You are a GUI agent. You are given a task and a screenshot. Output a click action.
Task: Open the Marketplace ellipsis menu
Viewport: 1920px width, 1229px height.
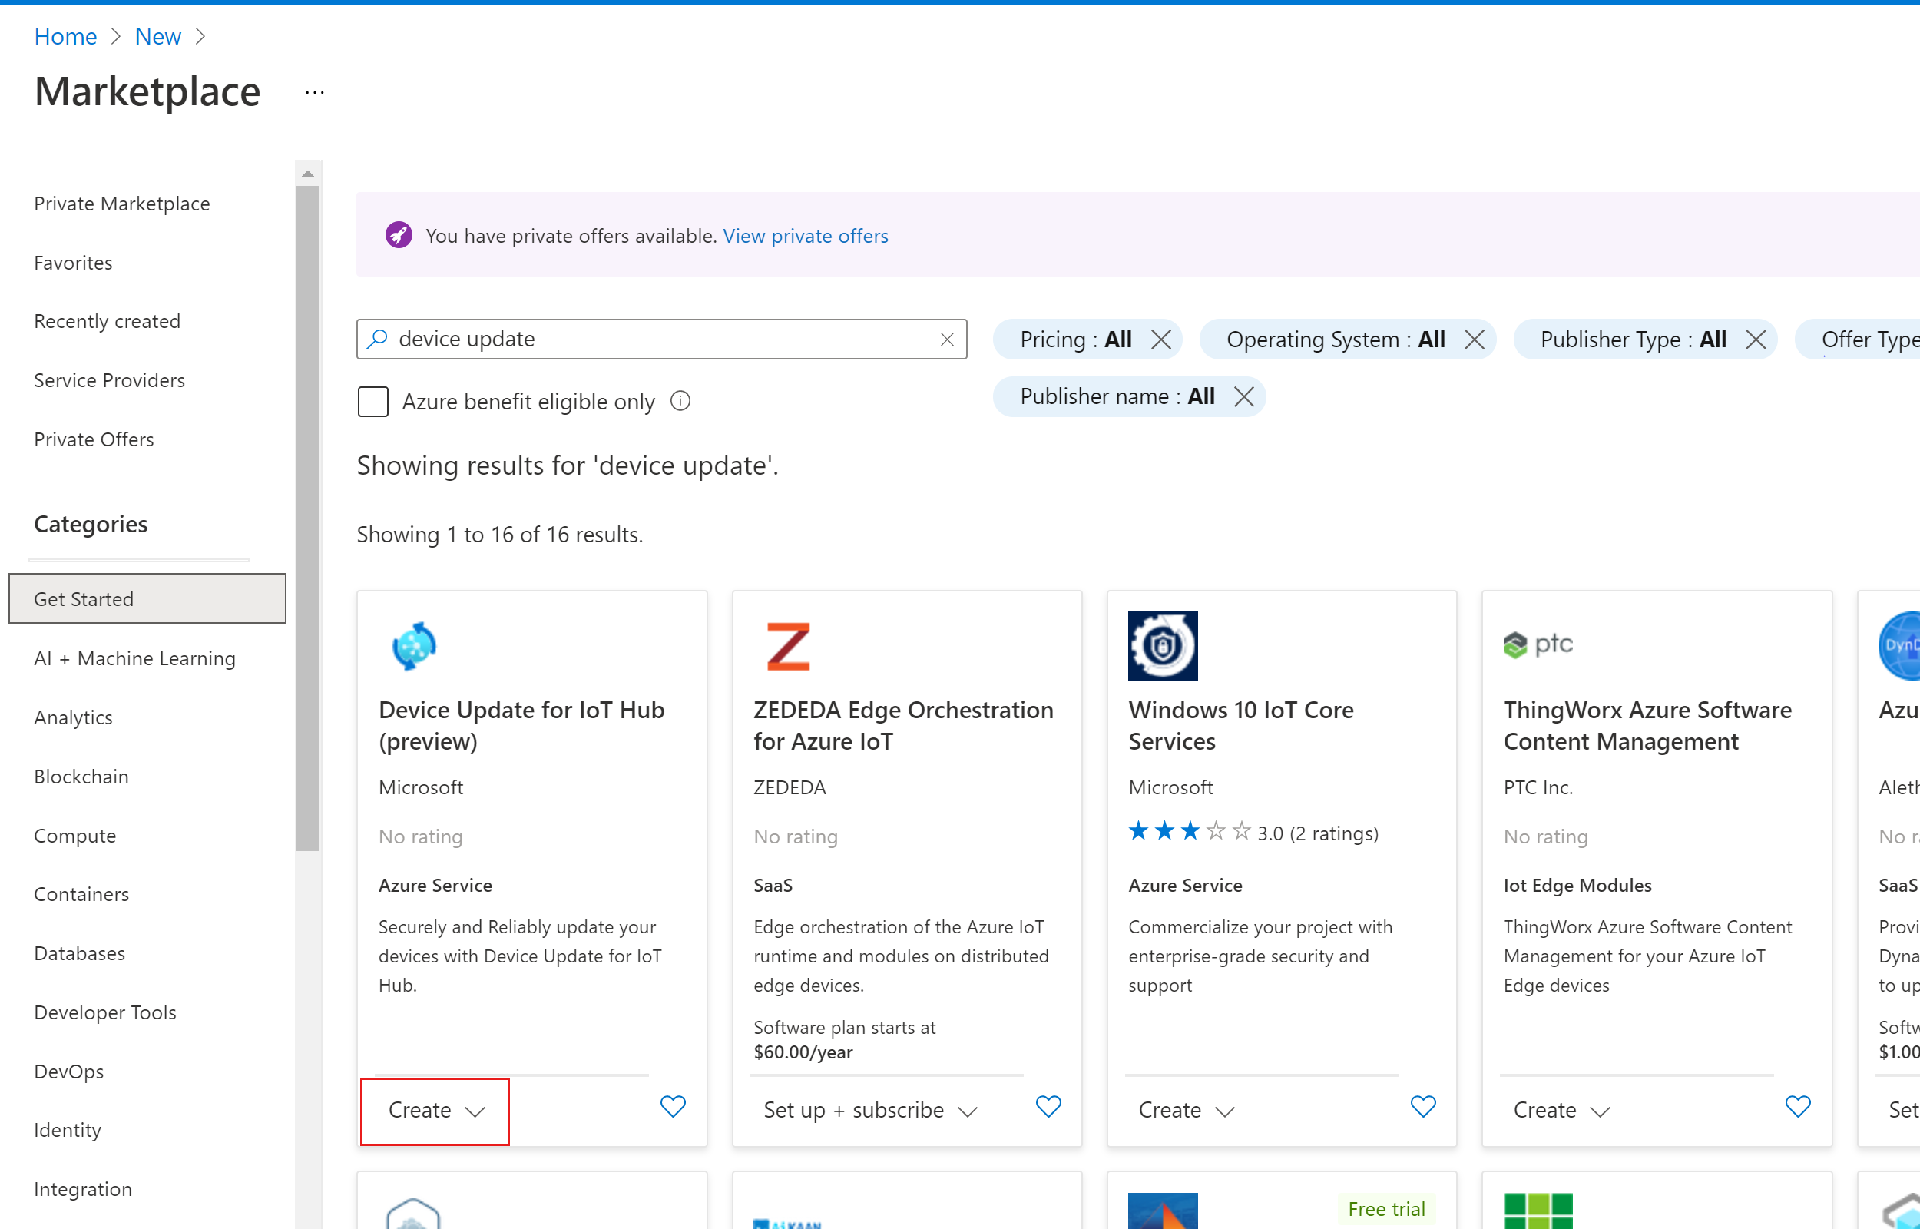pyautogui.click(x=314, y=93)
